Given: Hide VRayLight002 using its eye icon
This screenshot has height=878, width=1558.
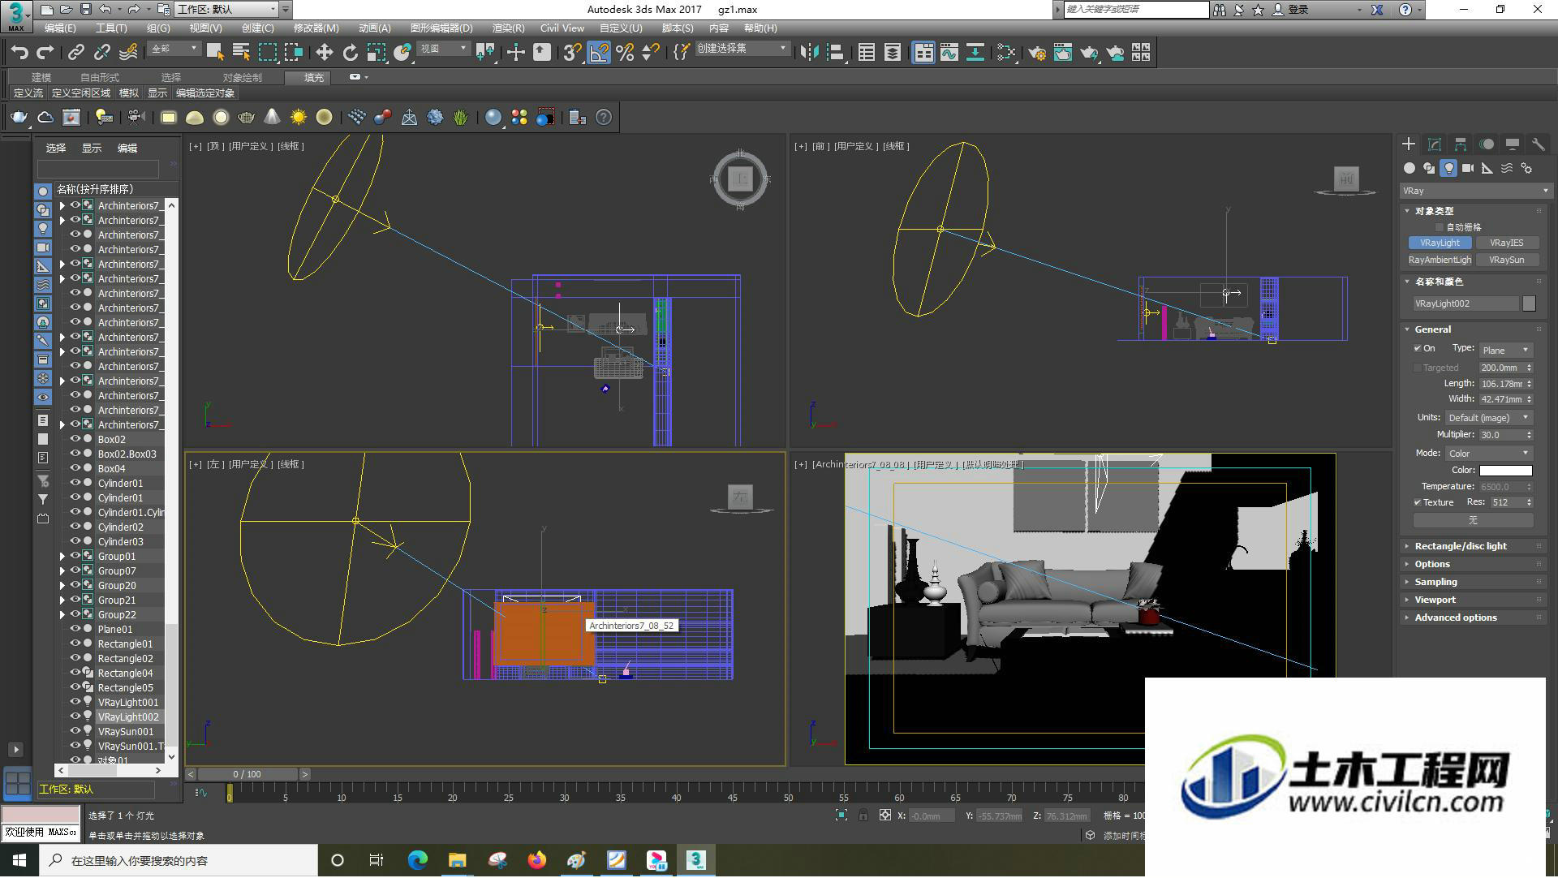Looking at the screenshot, I should (x=75, y=717).
